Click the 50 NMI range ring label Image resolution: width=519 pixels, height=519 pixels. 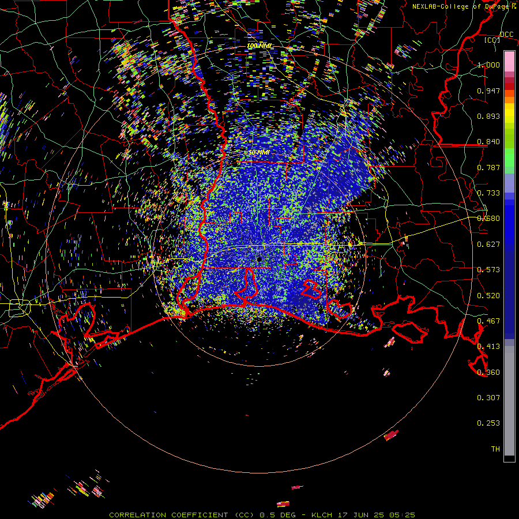[x=259, y=153]
